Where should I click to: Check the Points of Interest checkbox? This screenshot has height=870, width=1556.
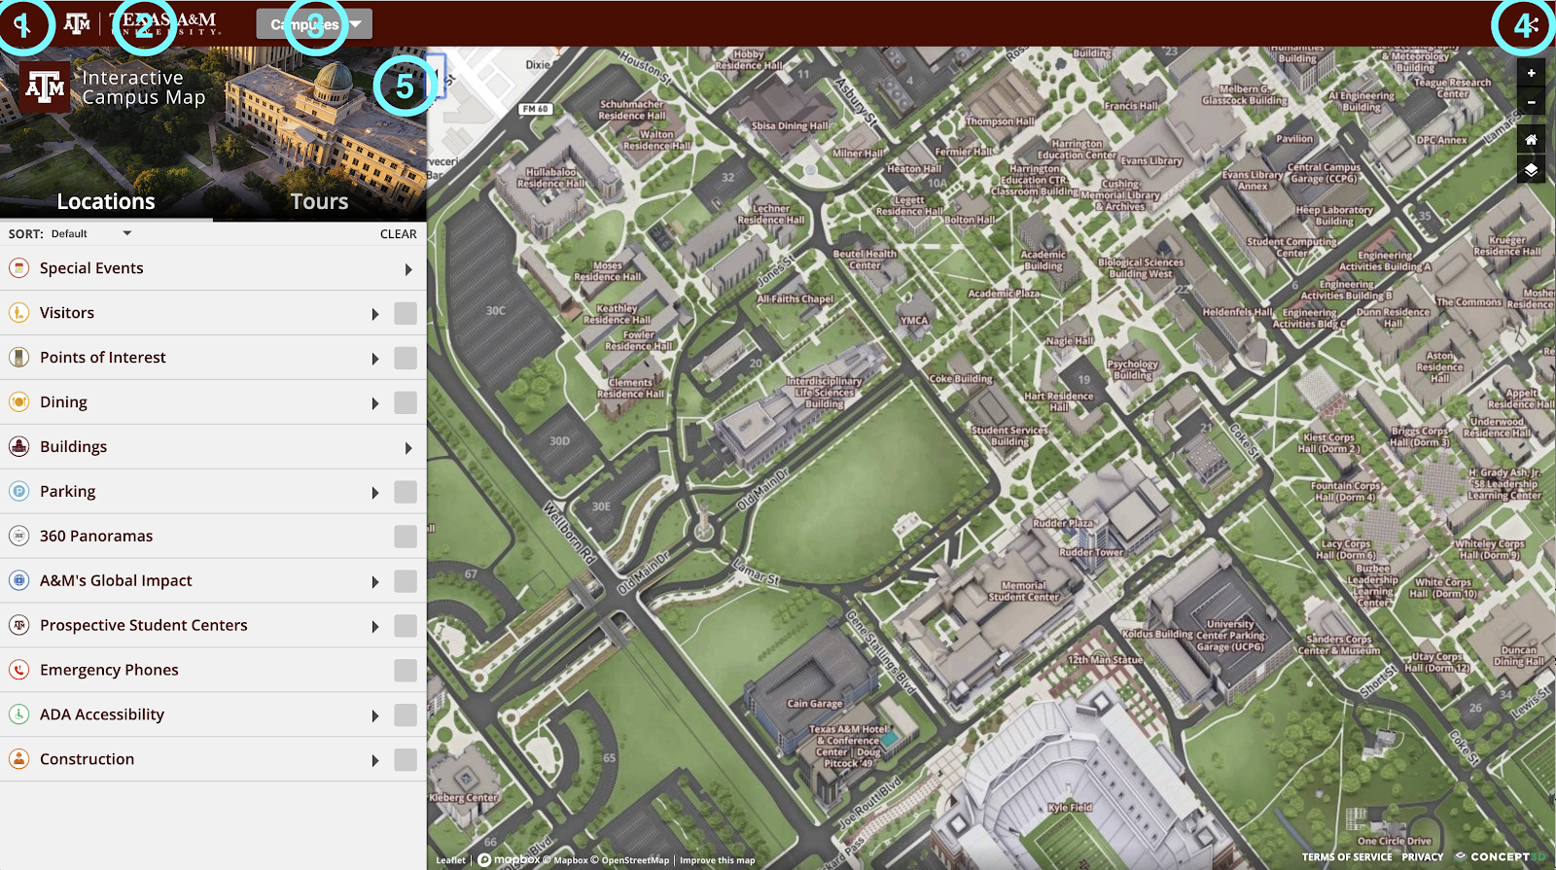coord(406,358)
